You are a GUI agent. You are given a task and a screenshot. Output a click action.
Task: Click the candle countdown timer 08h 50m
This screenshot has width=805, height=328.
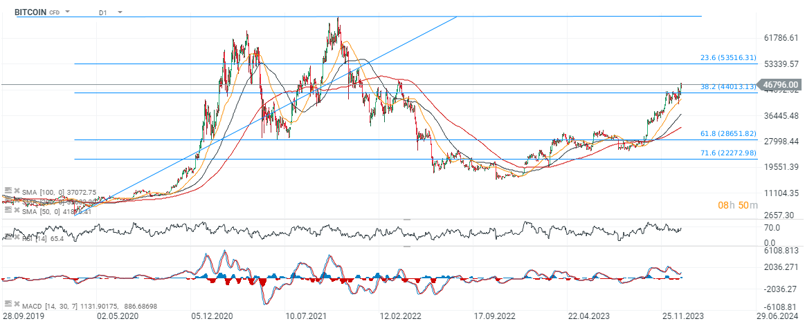[737, 205]
